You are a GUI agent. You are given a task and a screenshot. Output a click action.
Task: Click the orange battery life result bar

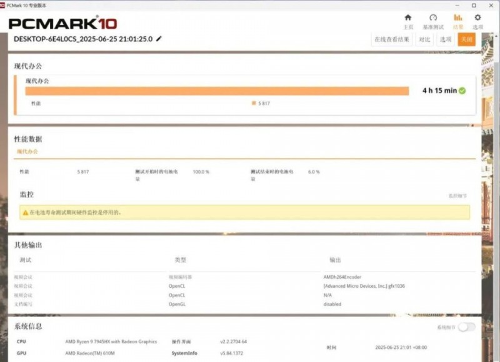tap(217, 90)
